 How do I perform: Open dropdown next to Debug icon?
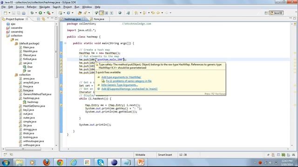coord(36,13)
